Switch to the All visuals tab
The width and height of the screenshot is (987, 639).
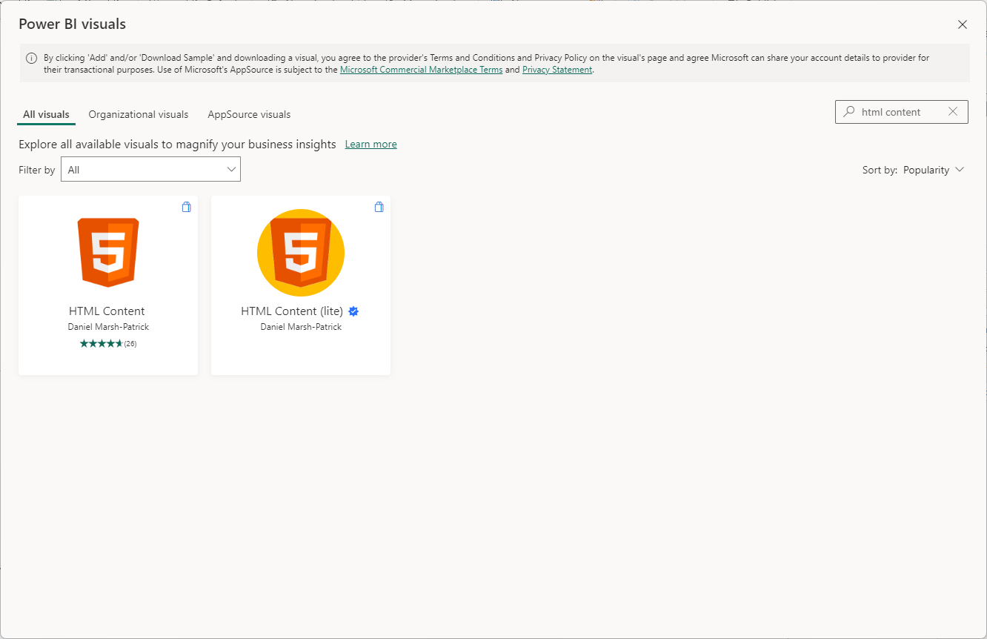point(46,115)
